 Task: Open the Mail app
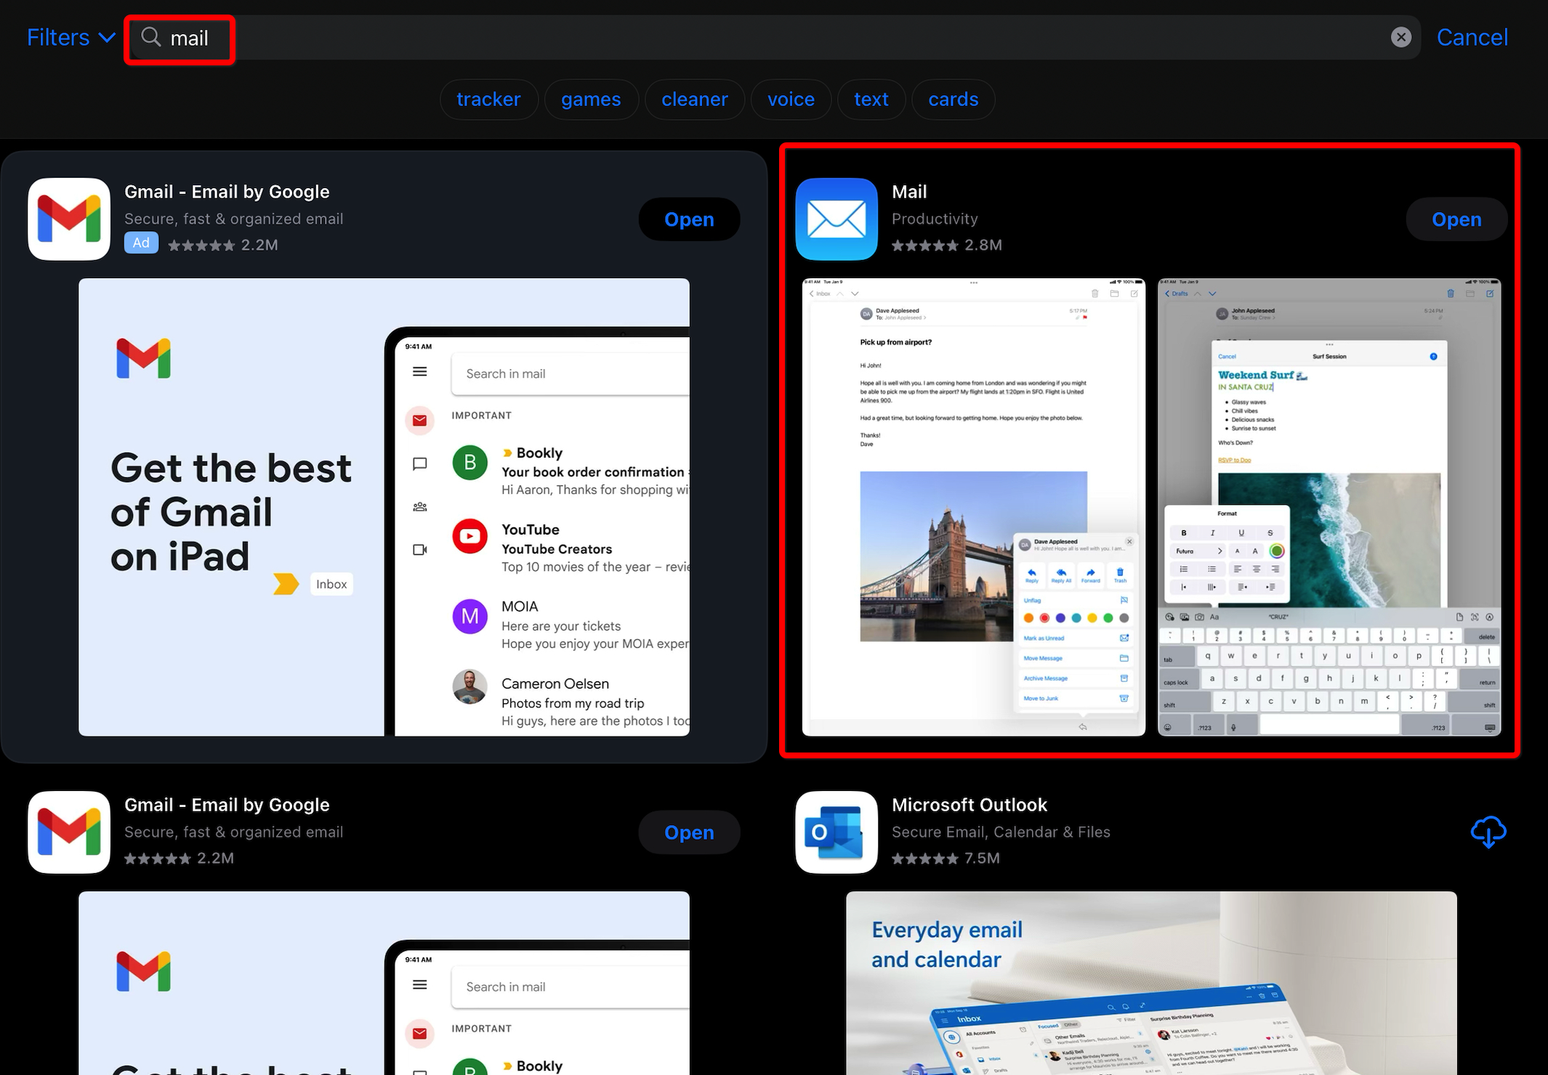point(1456,219)
